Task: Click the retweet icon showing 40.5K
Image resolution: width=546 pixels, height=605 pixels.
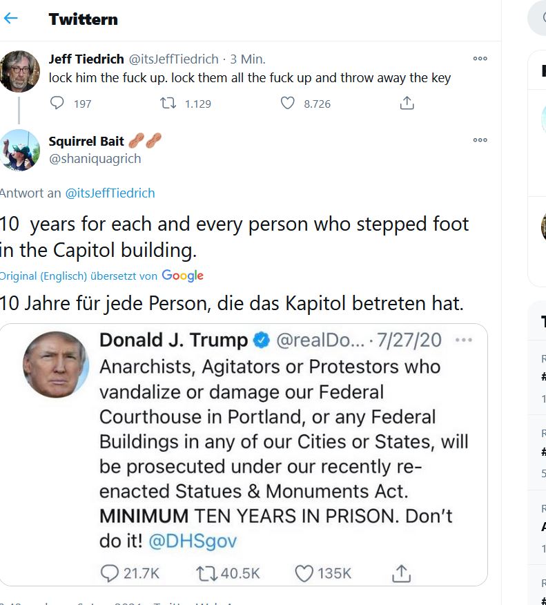Action: tap(206, 573)
